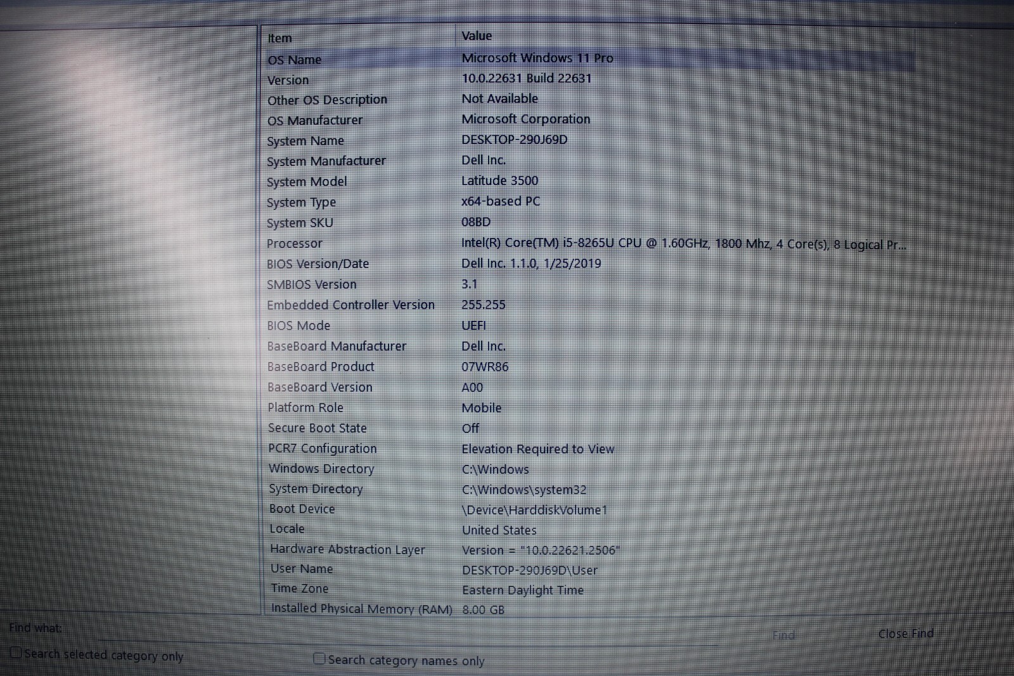Image resolution: width=1014 pixels, height=676 pixels.
Task: Select the Platform Role row
Action: coord(305,407)
